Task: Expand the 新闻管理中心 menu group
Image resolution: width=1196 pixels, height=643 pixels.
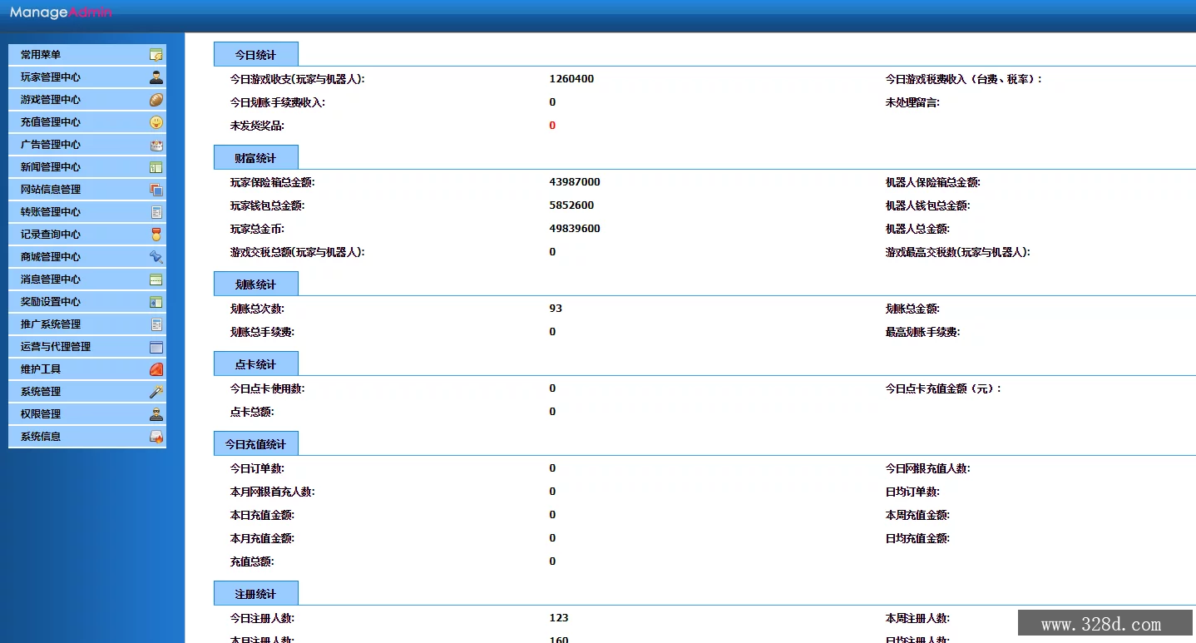Action: (51, 167)
